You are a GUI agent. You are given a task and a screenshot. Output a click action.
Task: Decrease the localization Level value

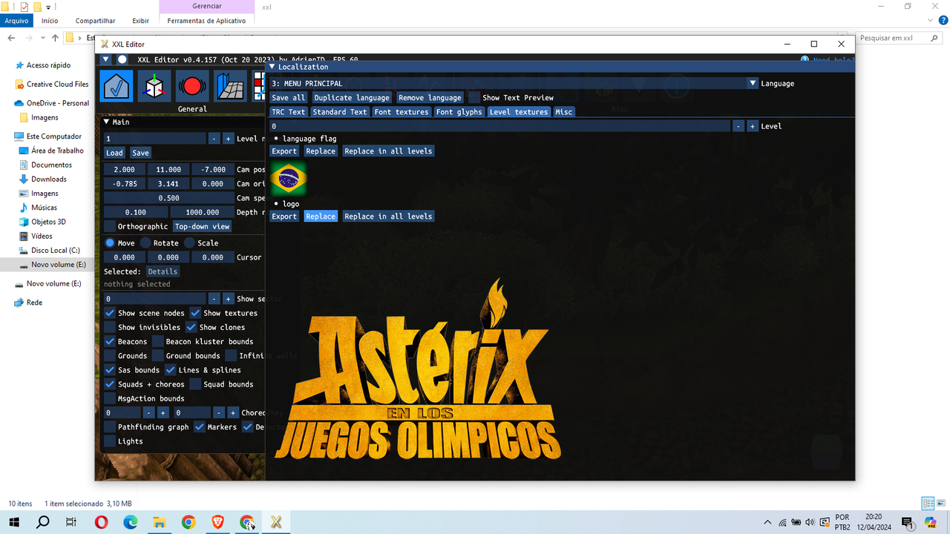(738, 126)
